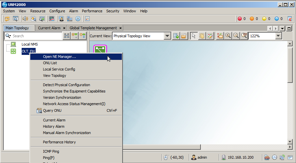Screen dimensions: 296x163
Task: Reset zoom with the x1 magnifier icon
Action: coord(244,36)
